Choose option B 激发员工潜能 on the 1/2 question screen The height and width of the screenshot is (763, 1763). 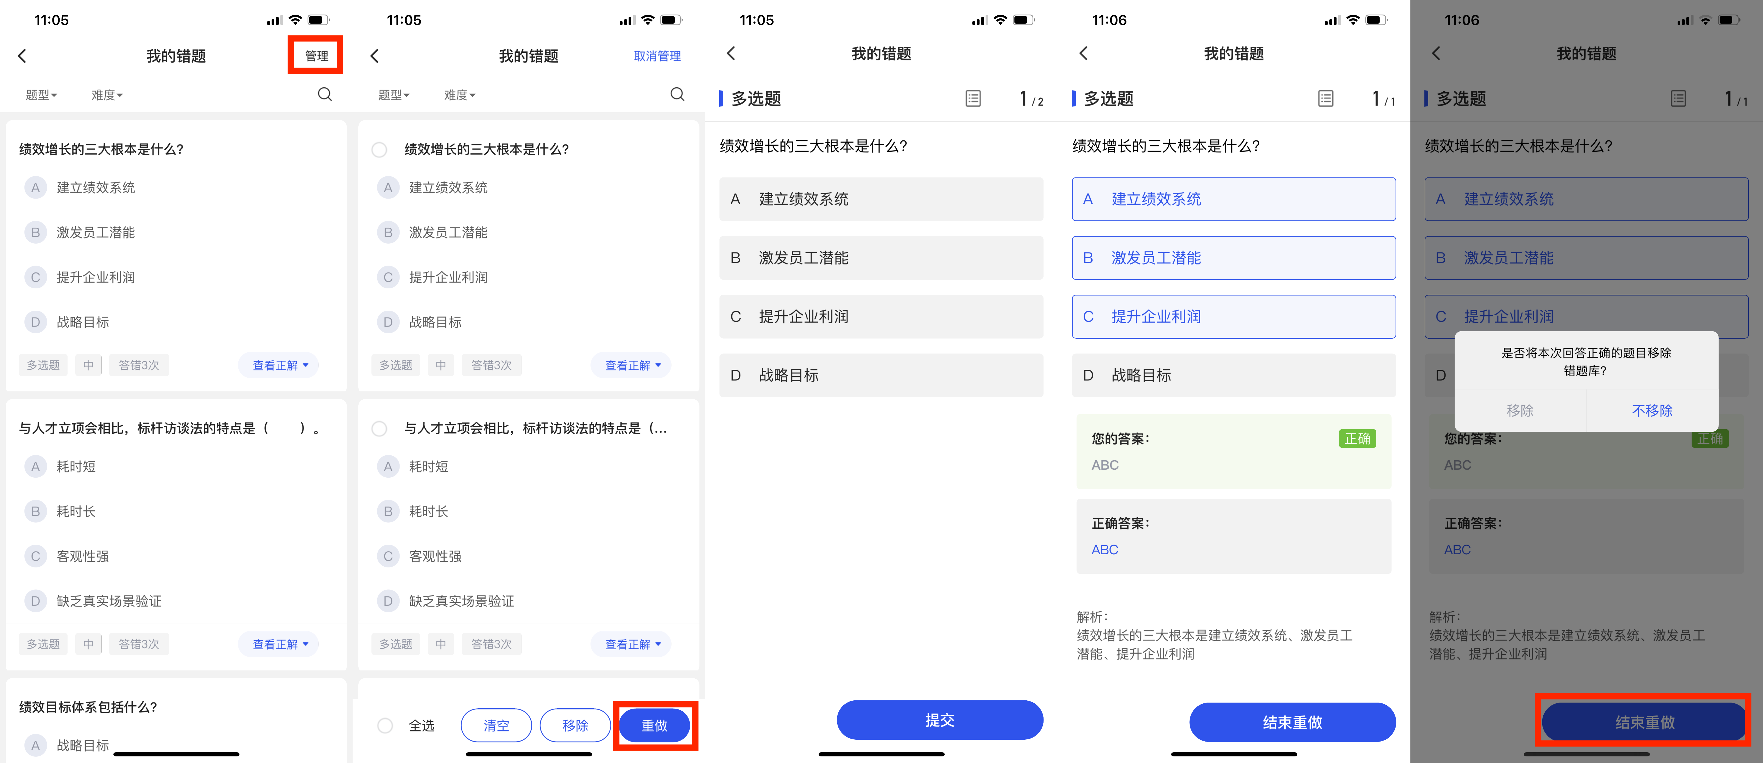(881, 258)
